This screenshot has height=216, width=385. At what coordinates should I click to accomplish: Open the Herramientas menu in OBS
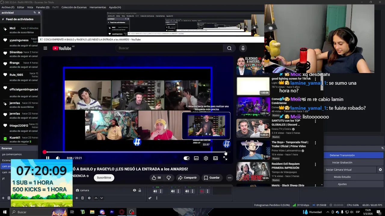coord(98,7)
